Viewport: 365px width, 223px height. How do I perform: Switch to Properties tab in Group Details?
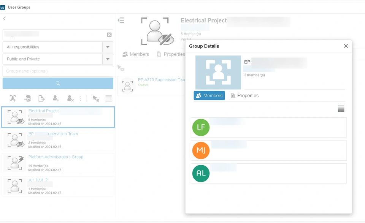pyautogui.click(x=244, y=96)
